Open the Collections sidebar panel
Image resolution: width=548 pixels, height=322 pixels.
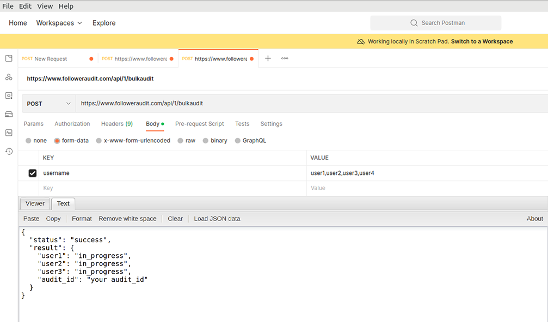coord(9,58)
